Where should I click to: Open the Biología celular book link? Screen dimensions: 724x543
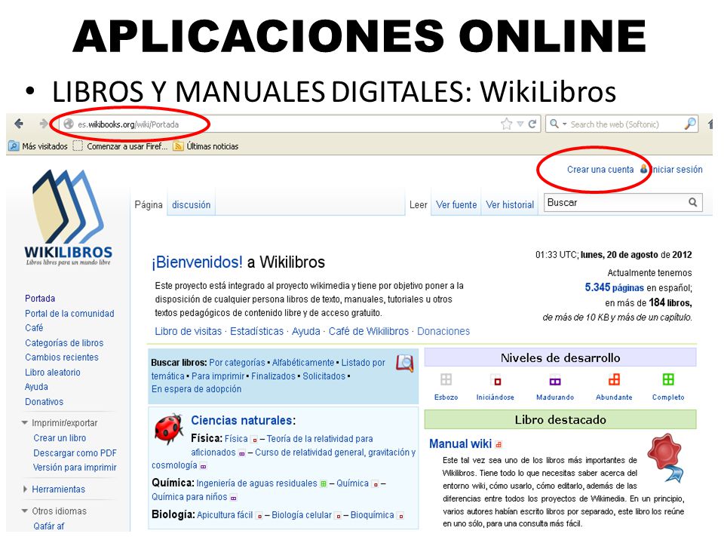click(302, 515)
